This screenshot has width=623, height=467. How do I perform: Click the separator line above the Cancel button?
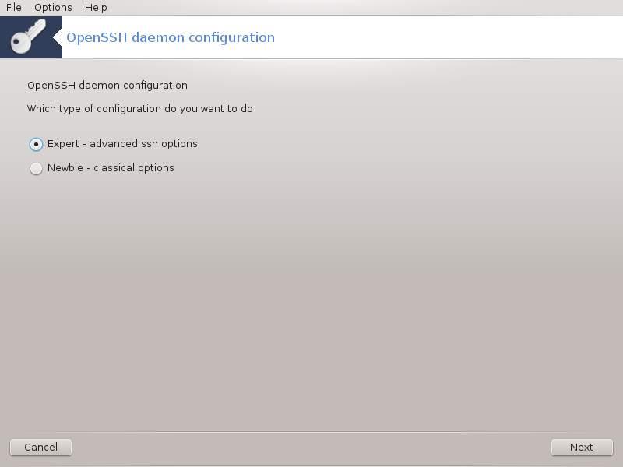coord(311,432)
